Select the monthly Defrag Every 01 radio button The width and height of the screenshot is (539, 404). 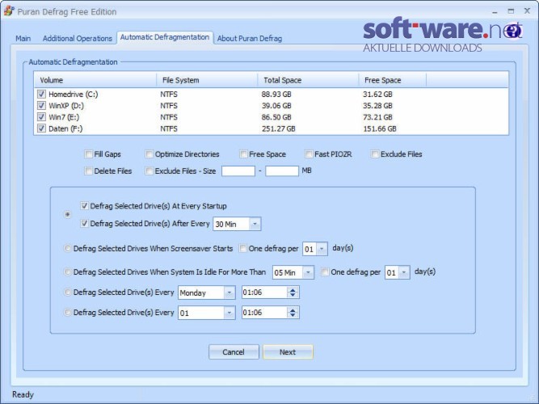[x=67, y=313]
